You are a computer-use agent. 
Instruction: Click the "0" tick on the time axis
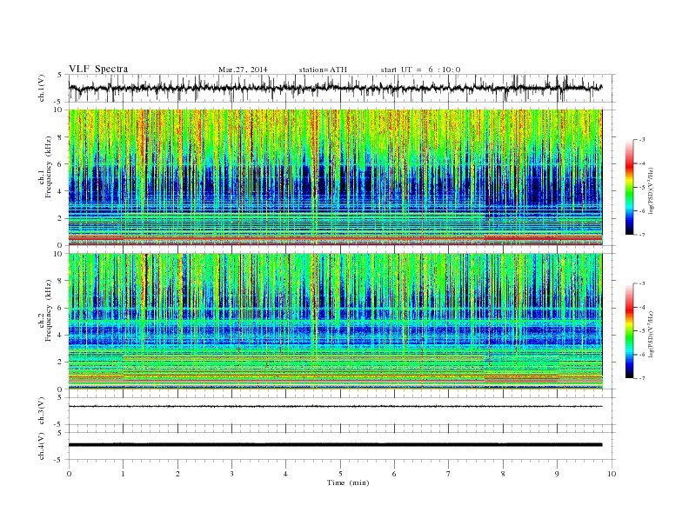coord(69,474)
